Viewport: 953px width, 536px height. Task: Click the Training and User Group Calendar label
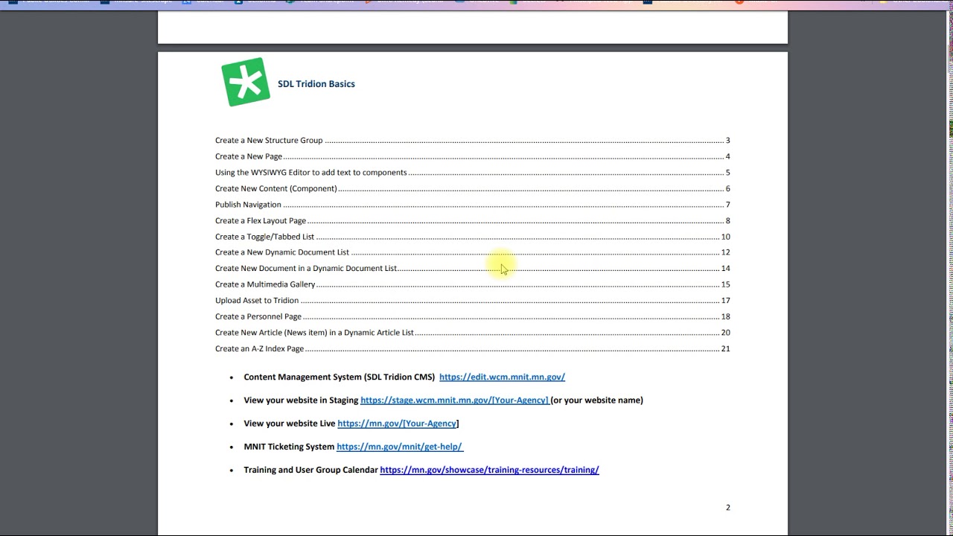pos(310,470)
